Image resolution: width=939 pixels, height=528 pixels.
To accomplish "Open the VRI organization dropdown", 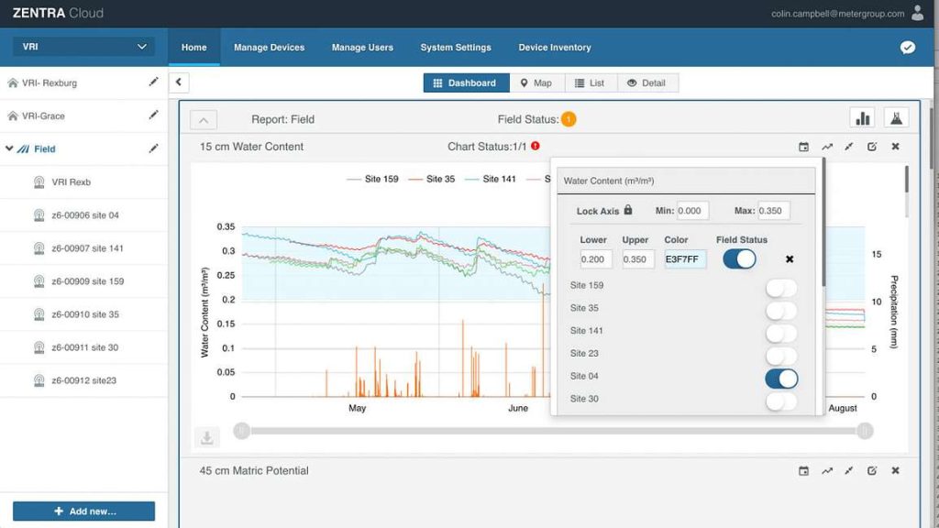I will 83,47.
